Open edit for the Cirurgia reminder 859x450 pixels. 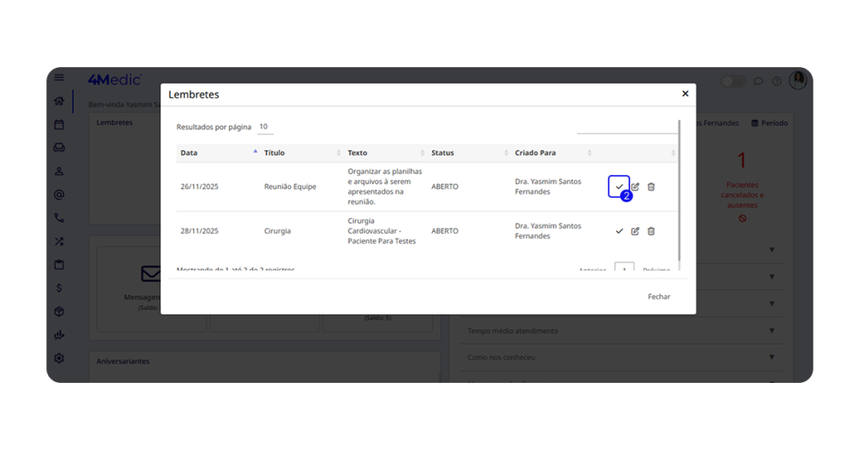click(x=635, y=231)
